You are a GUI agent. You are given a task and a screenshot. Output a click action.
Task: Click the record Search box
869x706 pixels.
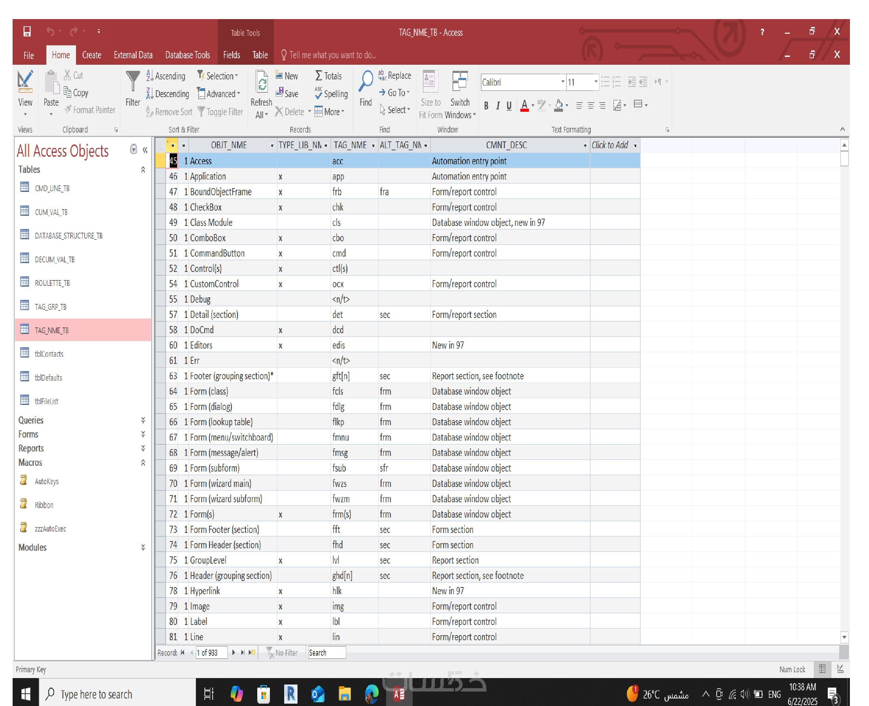pos(326,652)
